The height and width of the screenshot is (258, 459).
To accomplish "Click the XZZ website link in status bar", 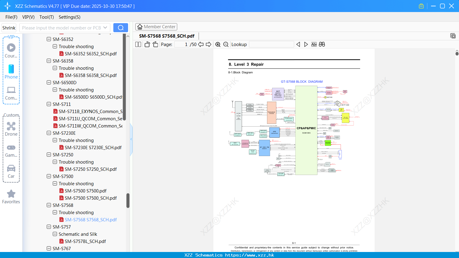I will click(x=250, y=255).
